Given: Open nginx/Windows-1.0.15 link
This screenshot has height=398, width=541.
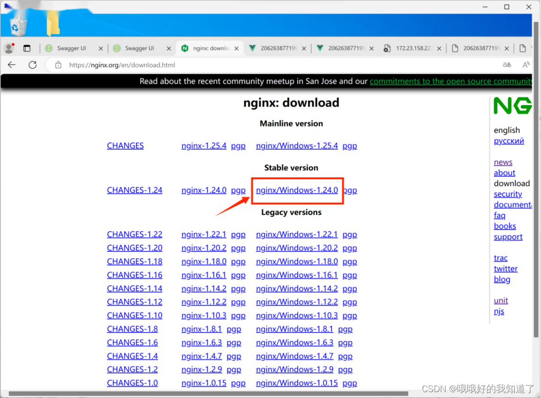Looking at the screenshot, I should tap(297, 383).
